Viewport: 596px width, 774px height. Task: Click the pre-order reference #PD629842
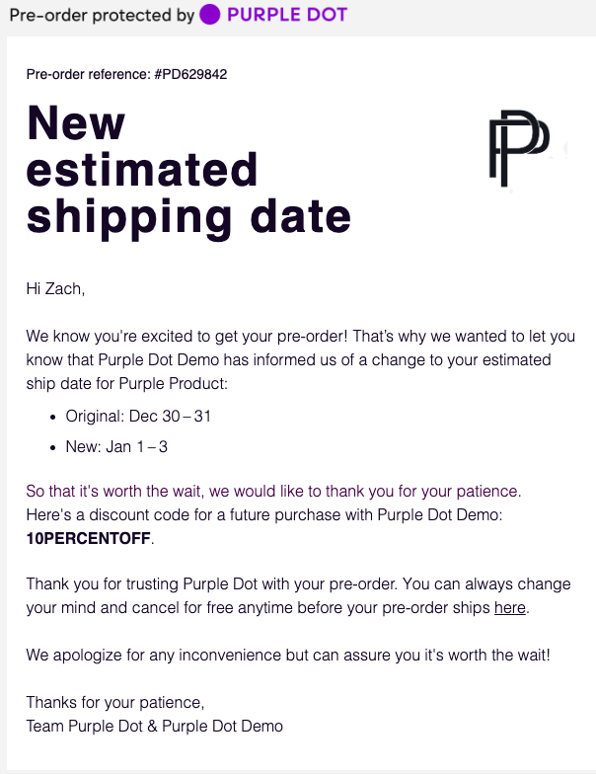[127, 74]
